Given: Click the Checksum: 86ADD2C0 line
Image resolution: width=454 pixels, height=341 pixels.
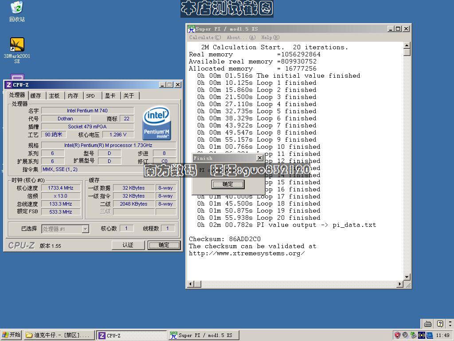Looking at the screenshot, I should (x=225, y=239).
